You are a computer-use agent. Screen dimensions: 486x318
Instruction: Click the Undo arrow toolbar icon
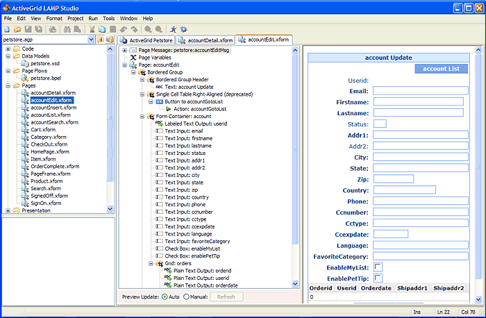[x=124, y=29]
